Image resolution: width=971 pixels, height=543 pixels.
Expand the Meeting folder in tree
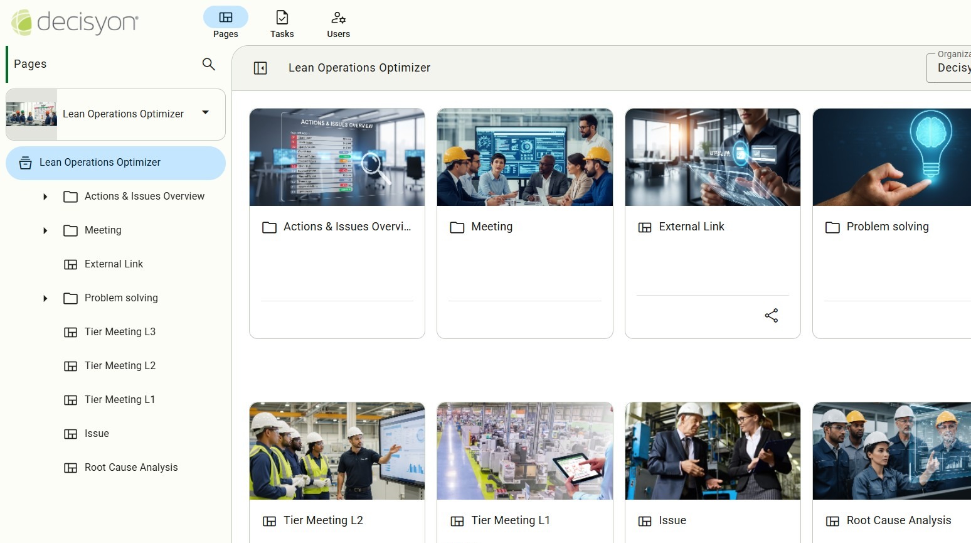(45, 230)
